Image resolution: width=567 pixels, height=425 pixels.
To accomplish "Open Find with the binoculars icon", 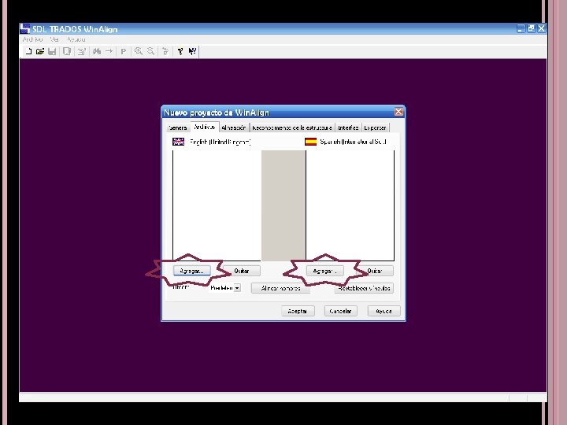I will 97,51.
